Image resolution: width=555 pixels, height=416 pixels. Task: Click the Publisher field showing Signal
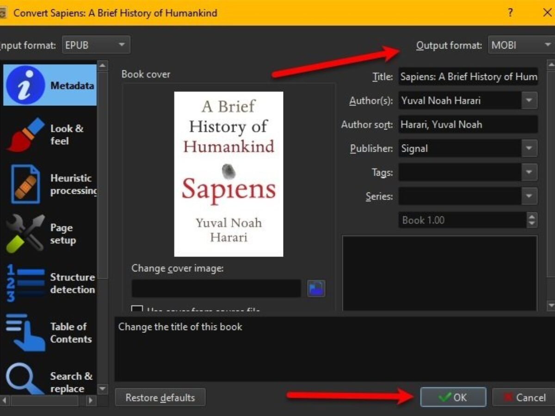pyautogui.click(x=460, y=148)
